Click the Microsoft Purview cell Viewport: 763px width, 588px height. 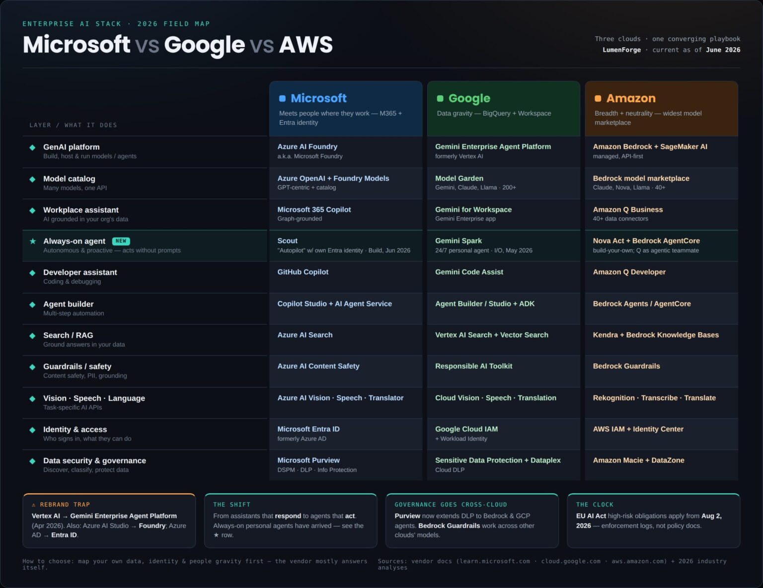click(346, 465)
